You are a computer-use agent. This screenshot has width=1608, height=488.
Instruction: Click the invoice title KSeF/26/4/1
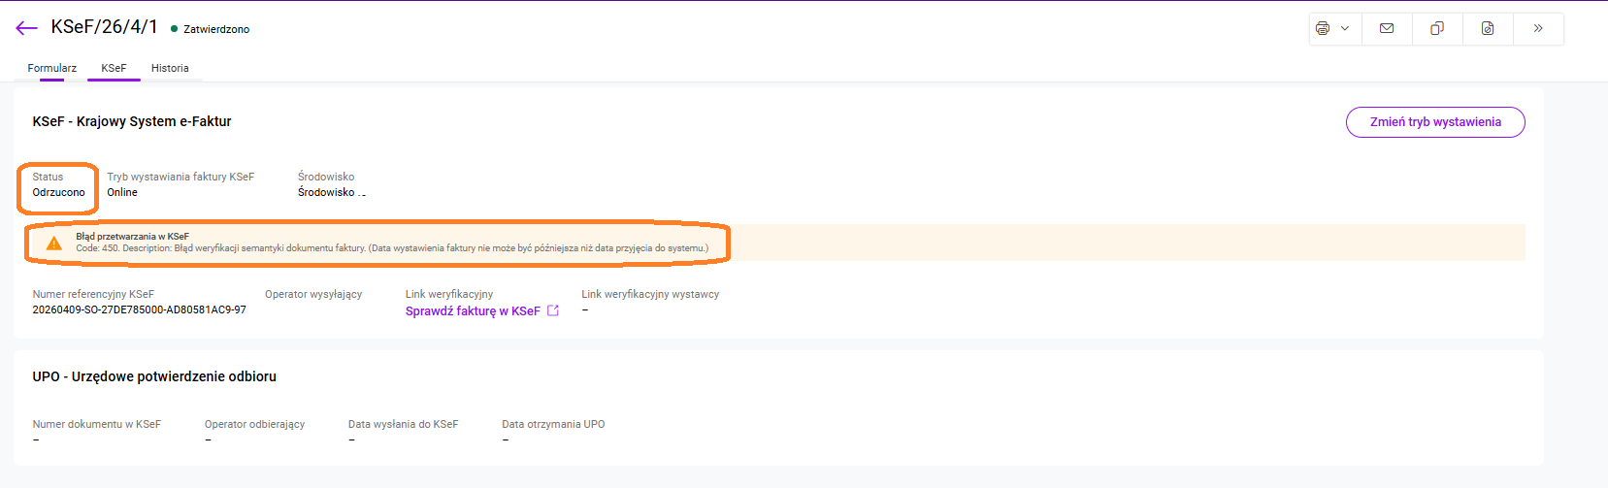coord(104,27)
